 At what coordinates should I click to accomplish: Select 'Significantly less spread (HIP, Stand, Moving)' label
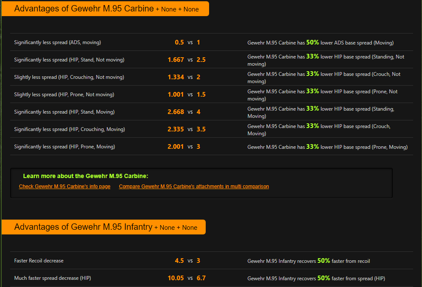tap(64, 112)
